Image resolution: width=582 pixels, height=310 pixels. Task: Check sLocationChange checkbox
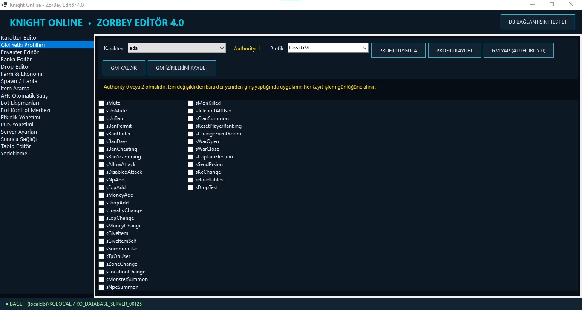click(101, 272)
